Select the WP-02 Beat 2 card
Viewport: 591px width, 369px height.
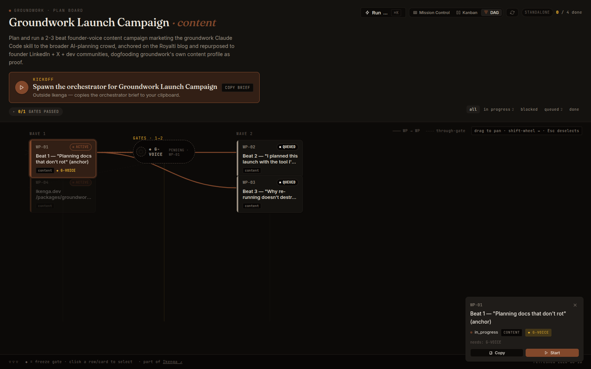[270, 158]
